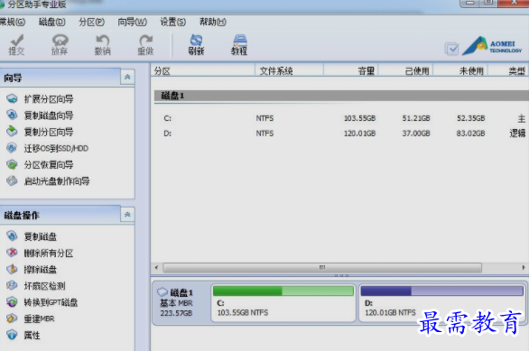The image size is (529, 351).
Task: Select C: partition green usage bar
Action: (283, 291)
